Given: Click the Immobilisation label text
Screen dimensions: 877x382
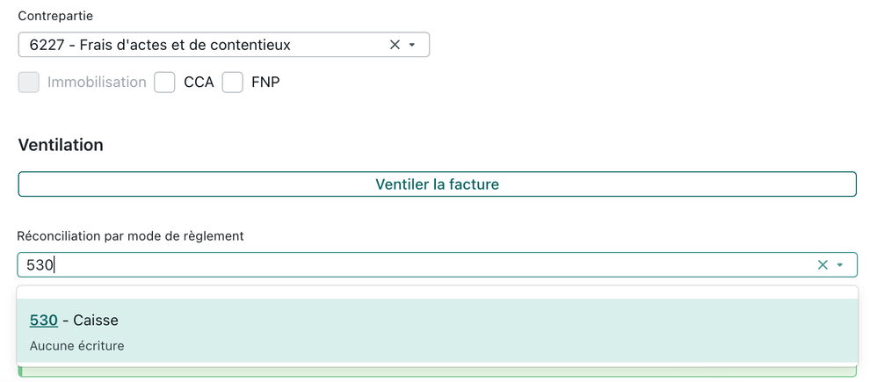Looking at the screenshot, I should 97,83.
